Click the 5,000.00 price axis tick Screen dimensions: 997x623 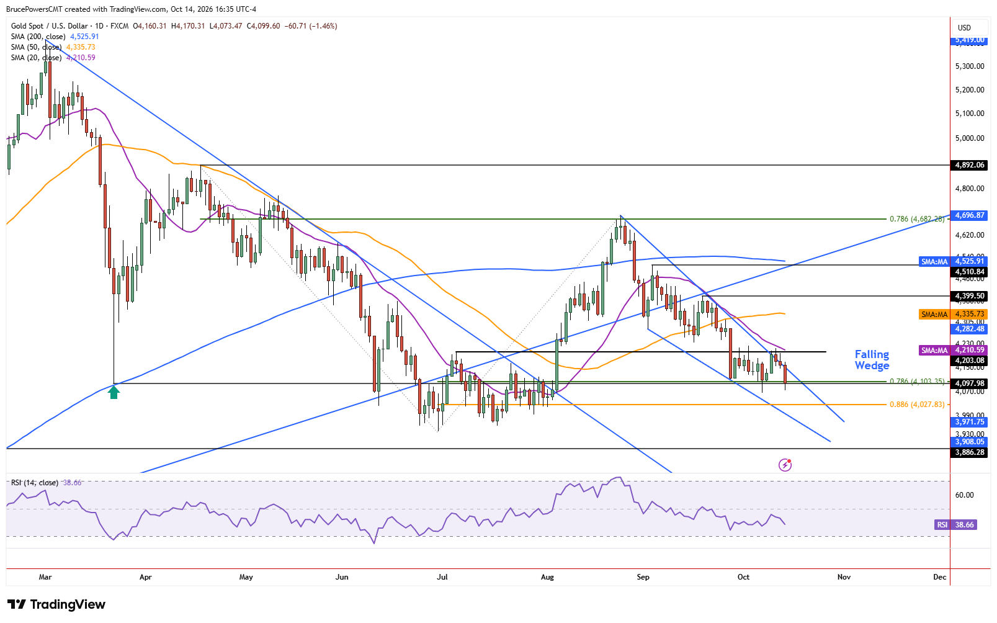[970, 138]
